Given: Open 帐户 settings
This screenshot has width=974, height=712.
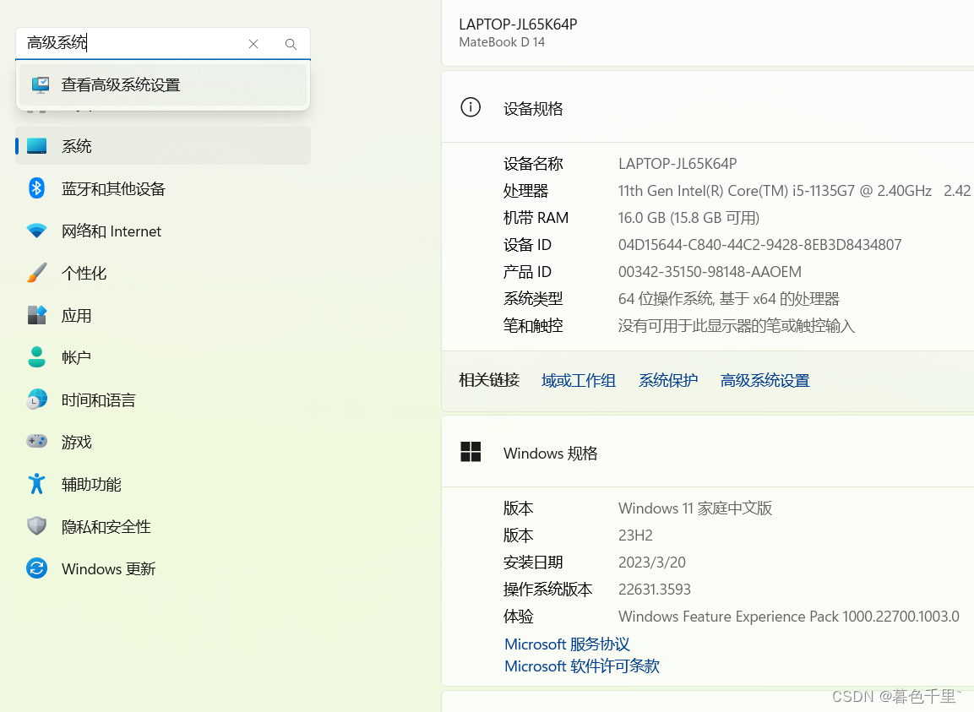Looking at the screenshot, I should [163, 358].
